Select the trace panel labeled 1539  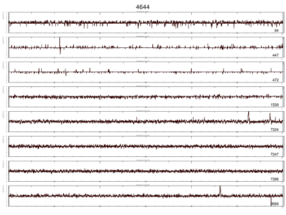146,97
